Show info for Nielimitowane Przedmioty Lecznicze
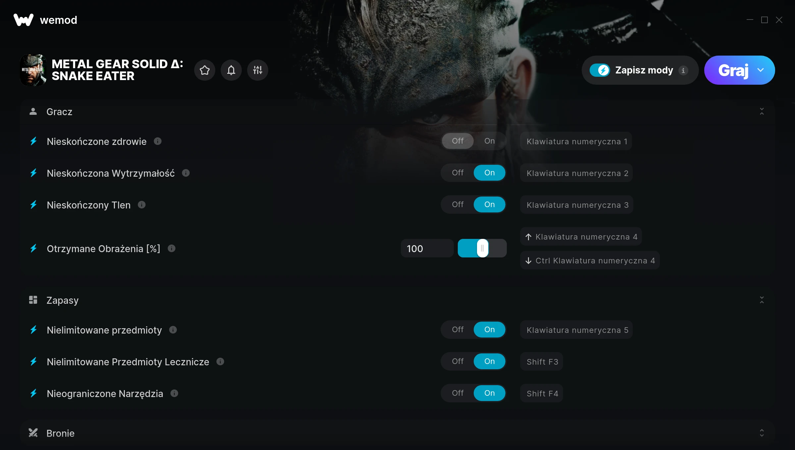Image resolution: width=795 pixels, height=450 pixels. [x=220, y=361]
